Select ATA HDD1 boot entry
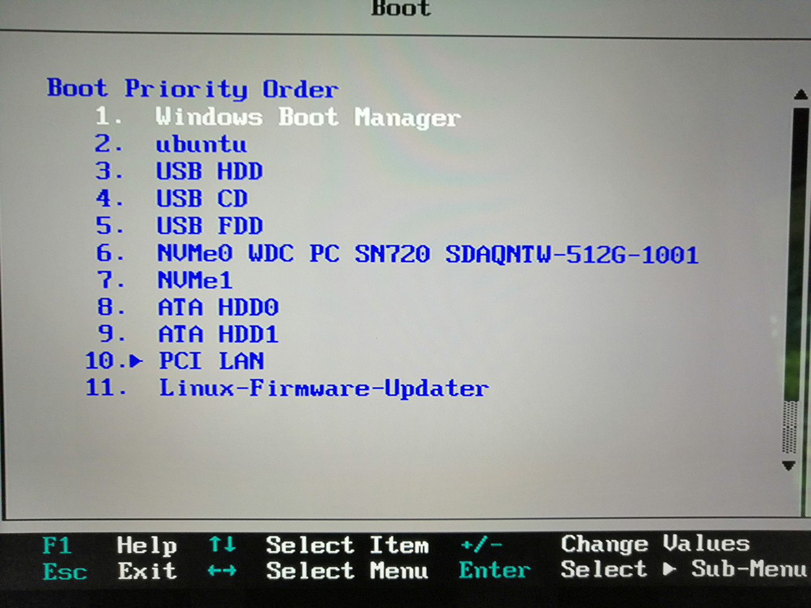The image size is (811, 608). click(218, 334)
